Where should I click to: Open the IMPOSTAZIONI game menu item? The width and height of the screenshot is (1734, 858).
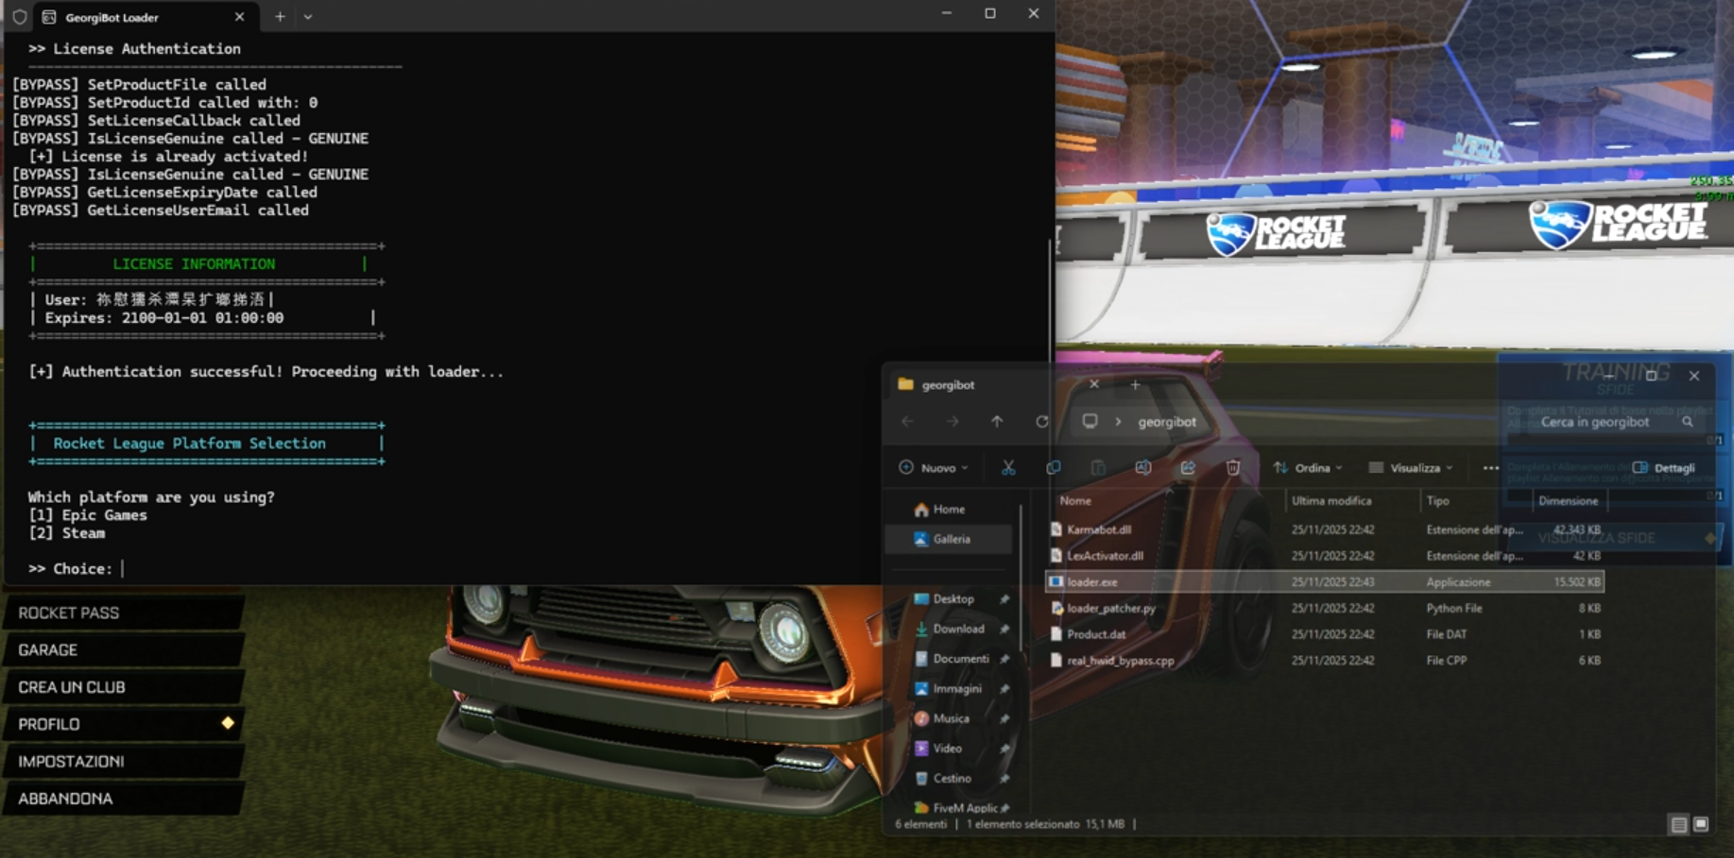72,762
